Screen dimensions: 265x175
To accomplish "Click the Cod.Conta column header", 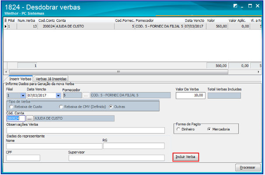I will click(46, 21).
